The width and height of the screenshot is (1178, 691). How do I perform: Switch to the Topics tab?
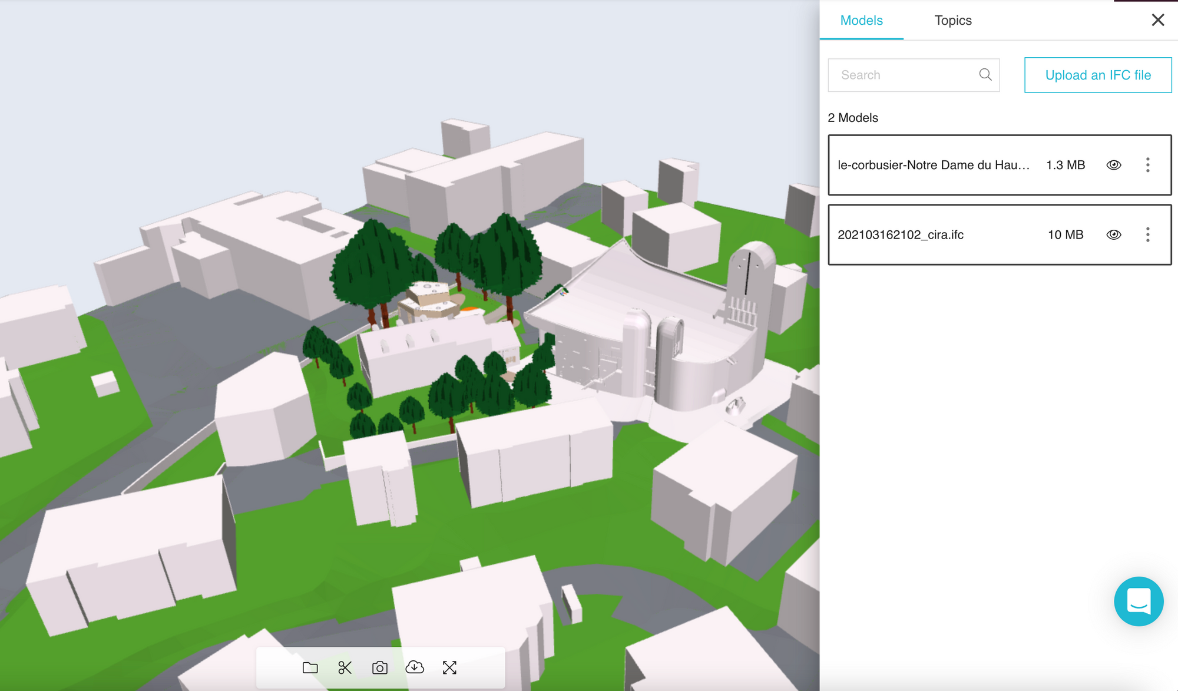tap(952, 21)
